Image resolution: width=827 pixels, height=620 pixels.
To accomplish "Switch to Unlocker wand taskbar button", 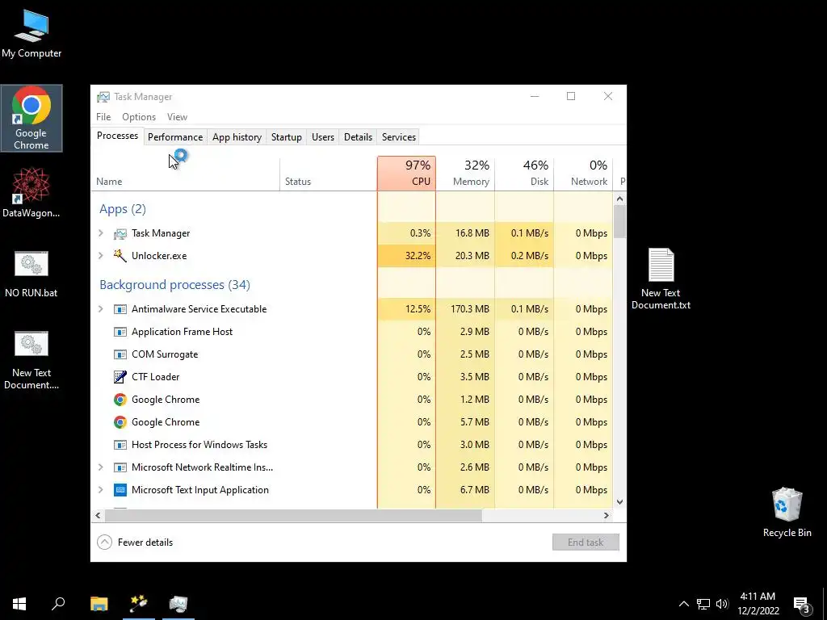I will click(x=139, y=604).
